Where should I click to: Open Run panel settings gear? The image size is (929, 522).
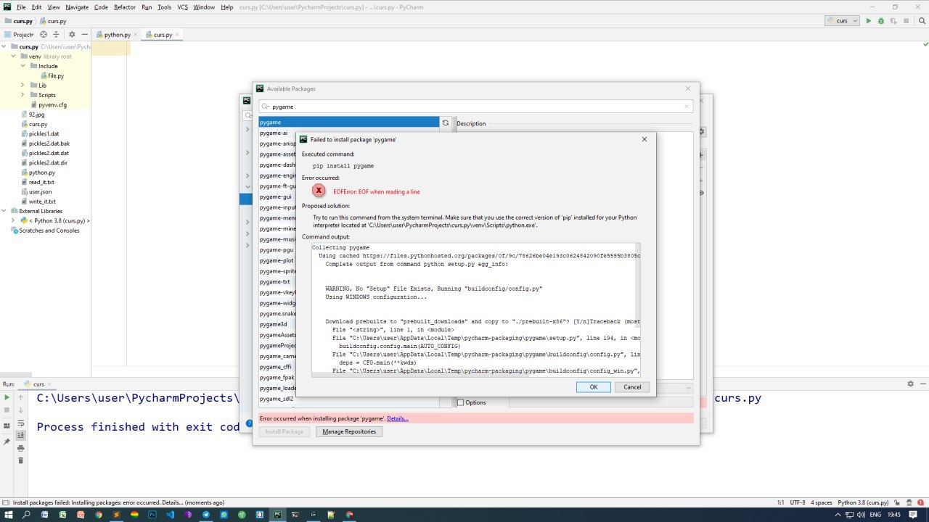(910, 384)
